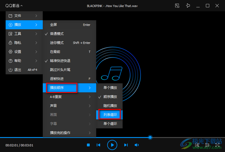The image size is (225, 152).
Task: Enable 在最前 always-on-top option
Action: click(69, 52)
